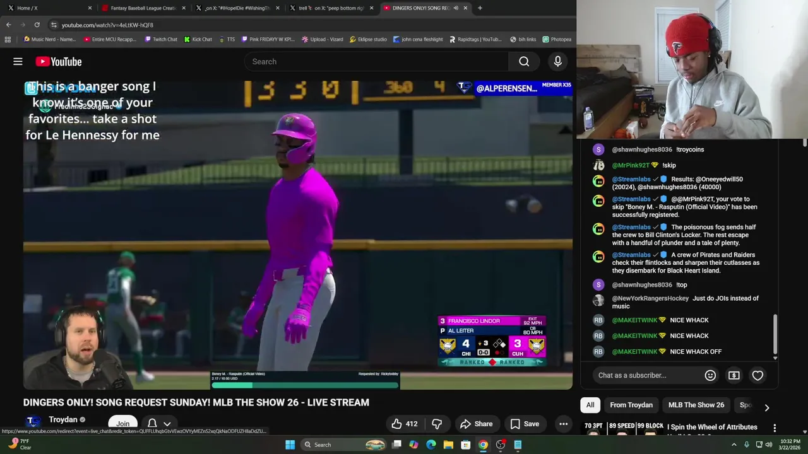808x454 pixels.
Task: Open Troydan channel name link
Action: click(x=63, y=419)
